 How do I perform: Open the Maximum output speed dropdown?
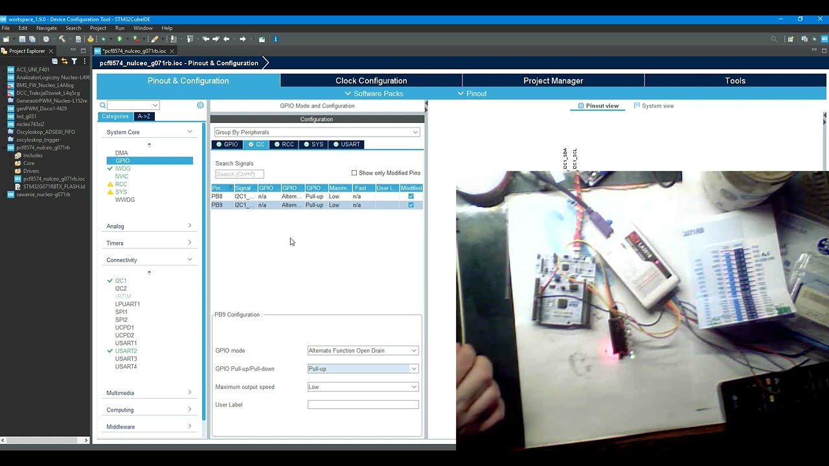[x=363, y=387]
